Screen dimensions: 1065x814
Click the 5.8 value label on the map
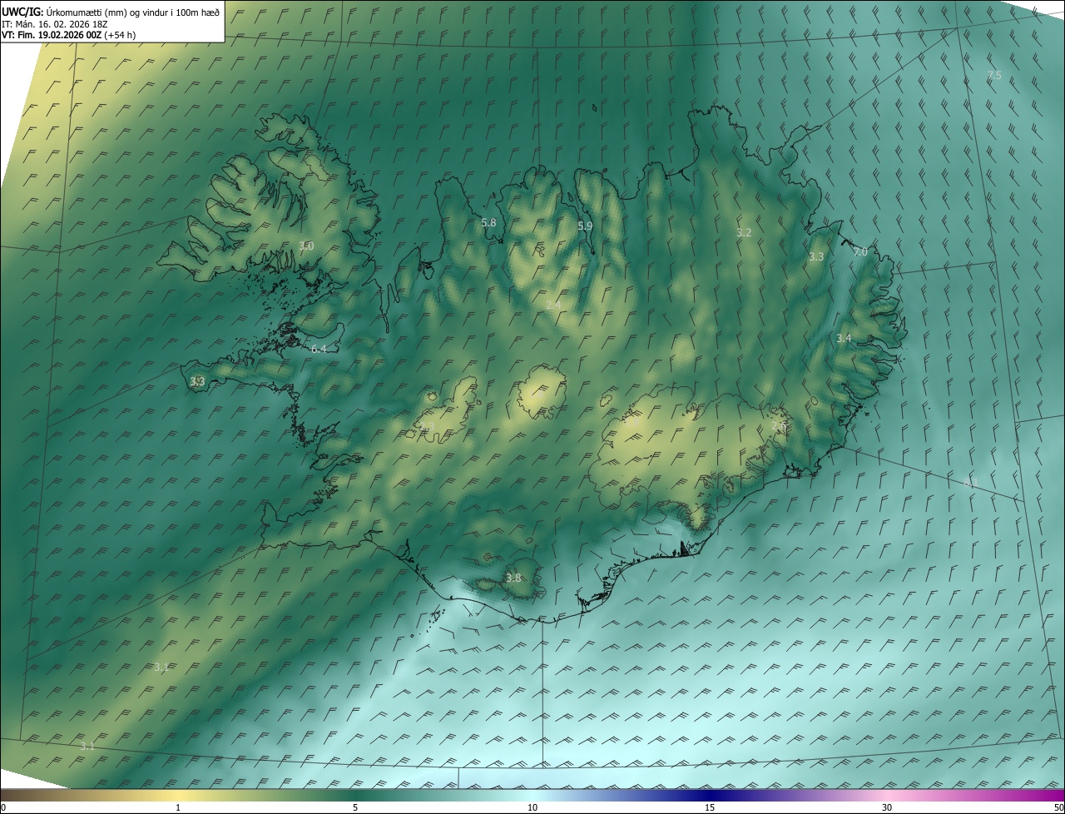[x=488, y=222]
